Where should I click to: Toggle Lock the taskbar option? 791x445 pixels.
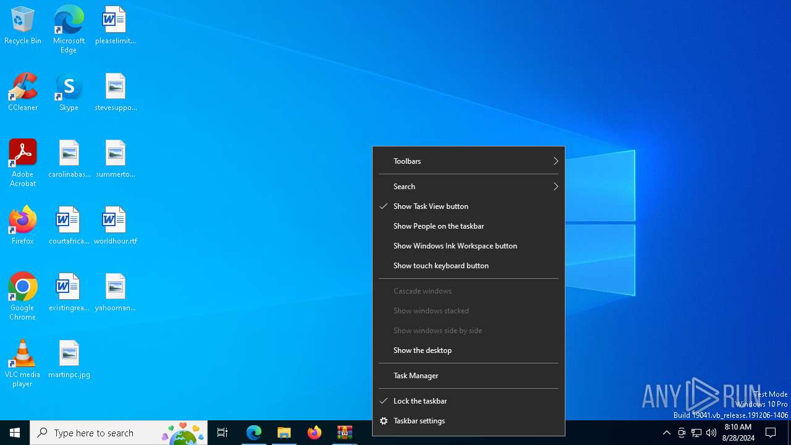point(468,401)
